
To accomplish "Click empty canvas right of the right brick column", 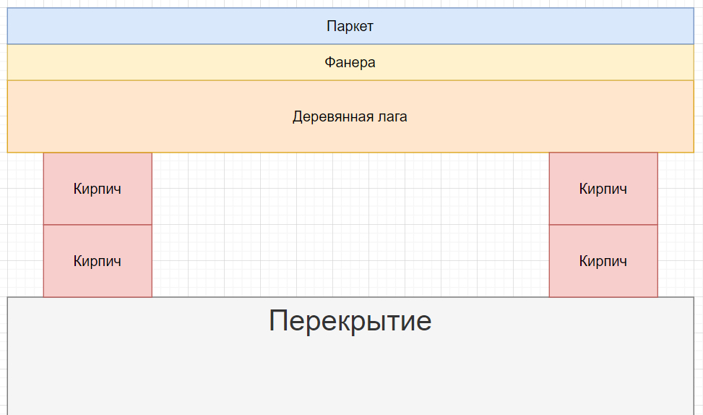I will click(x=679, y=224).
